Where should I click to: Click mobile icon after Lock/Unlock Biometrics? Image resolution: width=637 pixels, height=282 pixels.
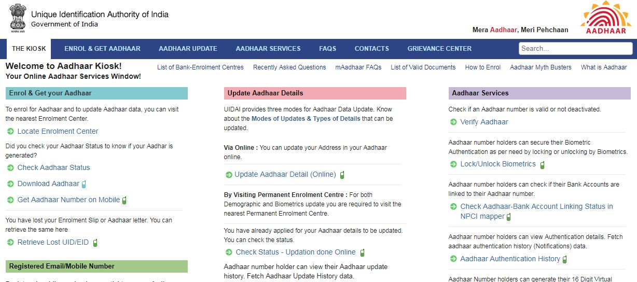543,165
